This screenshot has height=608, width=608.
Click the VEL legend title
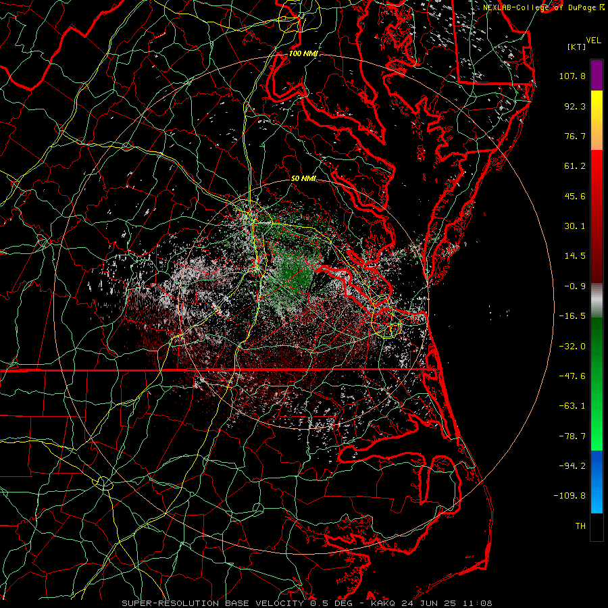593,41
